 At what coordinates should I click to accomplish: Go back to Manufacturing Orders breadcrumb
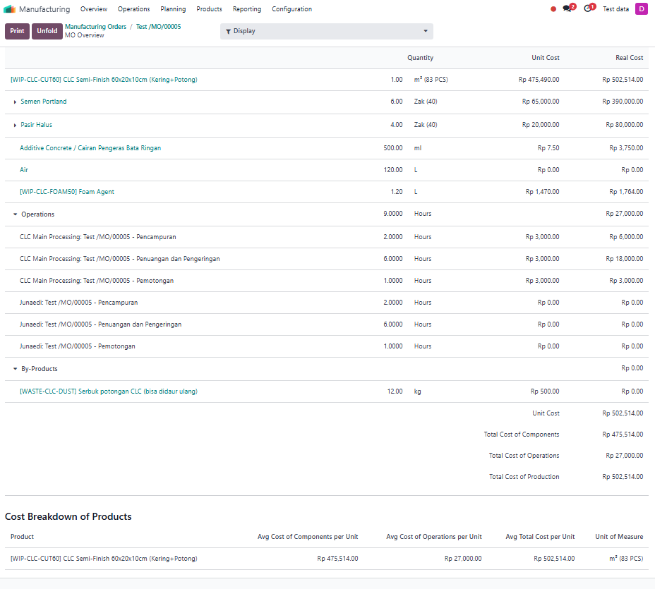96,27
